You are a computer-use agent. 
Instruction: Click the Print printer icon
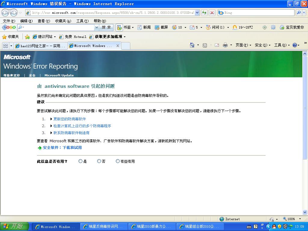click(x=225, y=45)
